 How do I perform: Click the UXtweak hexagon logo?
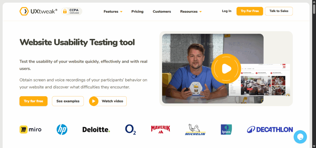[x=24, y=11]
